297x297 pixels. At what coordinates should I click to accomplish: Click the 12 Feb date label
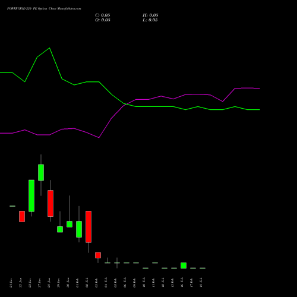(x=163, y=283)
